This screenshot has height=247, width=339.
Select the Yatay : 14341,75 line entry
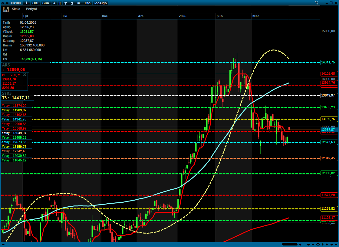[17, 119]
